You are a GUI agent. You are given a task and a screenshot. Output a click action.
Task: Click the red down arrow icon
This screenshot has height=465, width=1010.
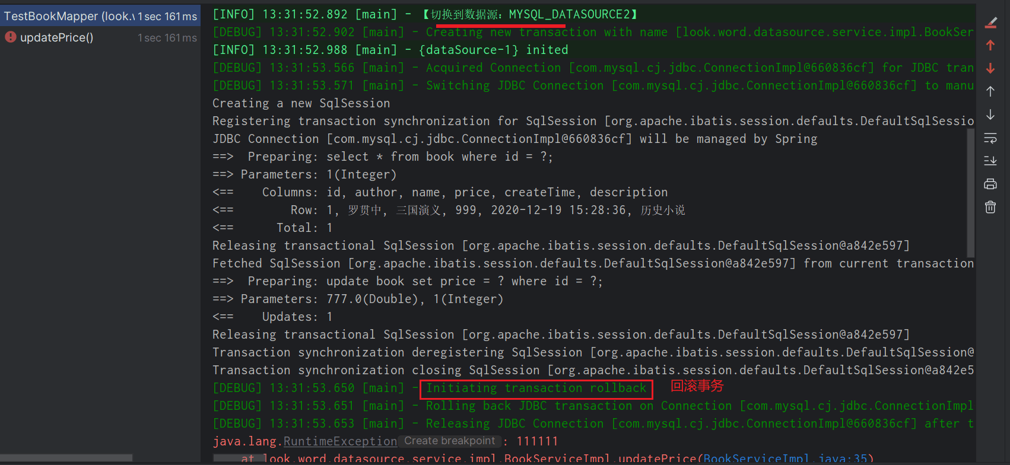pyautogui.click(x=990, y=68)
